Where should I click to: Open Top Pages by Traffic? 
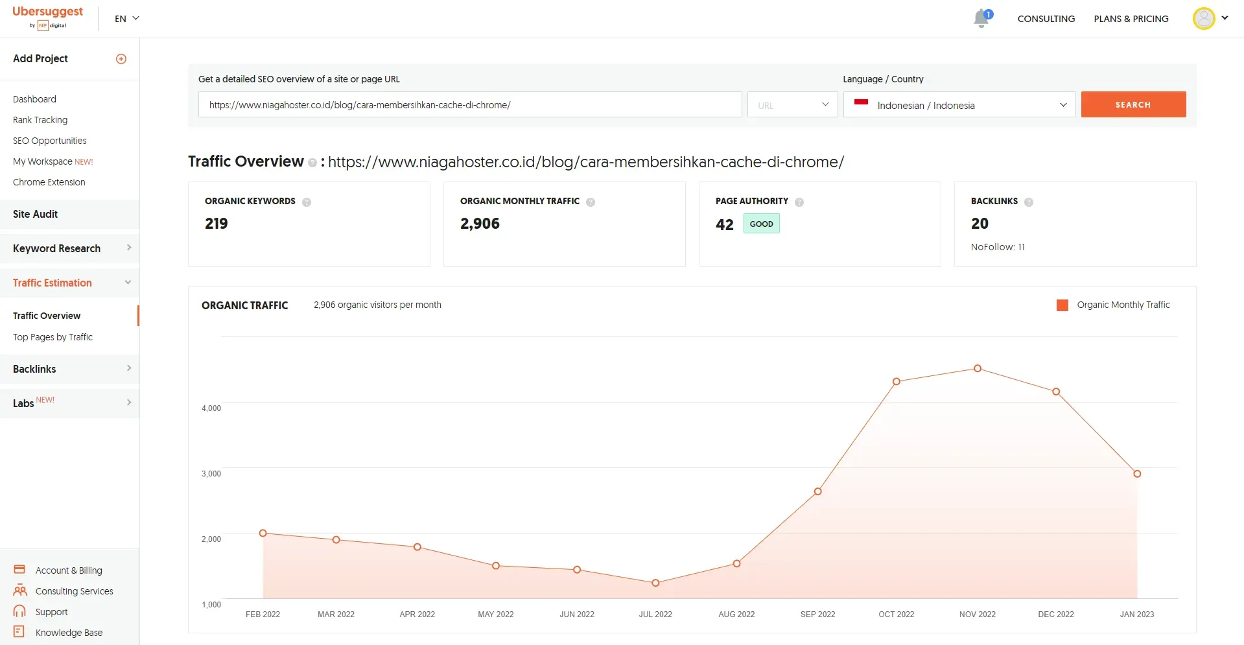53,337
